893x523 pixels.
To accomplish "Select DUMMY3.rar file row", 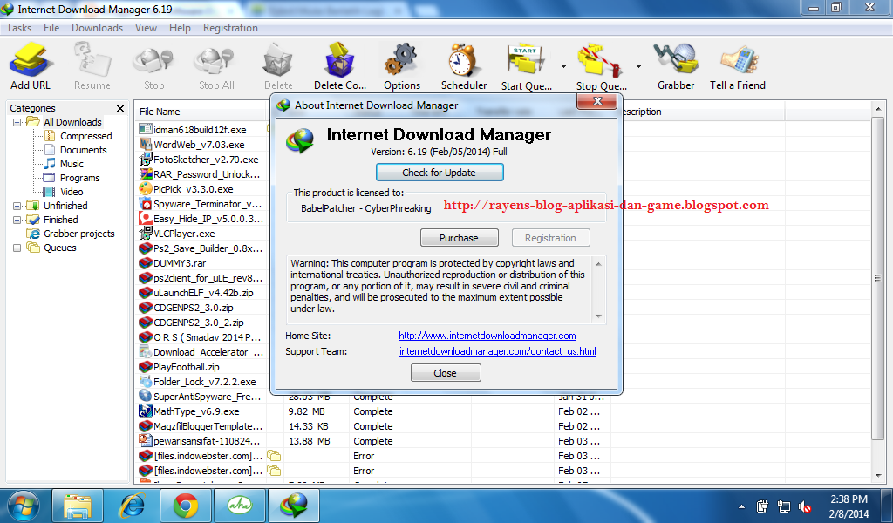I will (x=180, y=263).
